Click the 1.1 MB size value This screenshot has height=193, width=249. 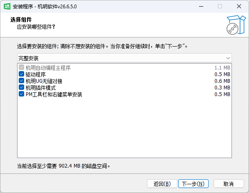tap(222, 68)
